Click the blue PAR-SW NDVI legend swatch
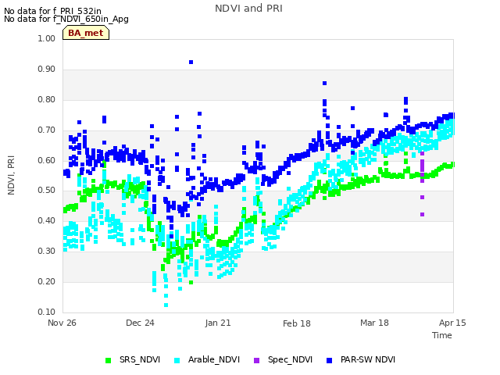The width and height of the screenshot is (500, 375). 330,361
